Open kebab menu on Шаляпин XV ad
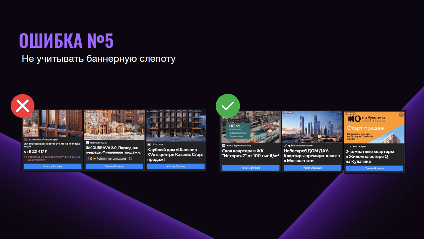 click(203, 113)
